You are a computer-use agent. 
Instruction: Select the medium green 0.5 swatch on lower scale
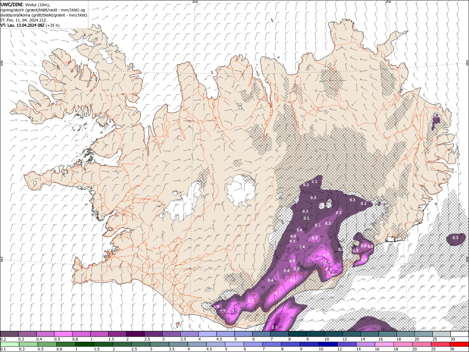click(47, 344)
